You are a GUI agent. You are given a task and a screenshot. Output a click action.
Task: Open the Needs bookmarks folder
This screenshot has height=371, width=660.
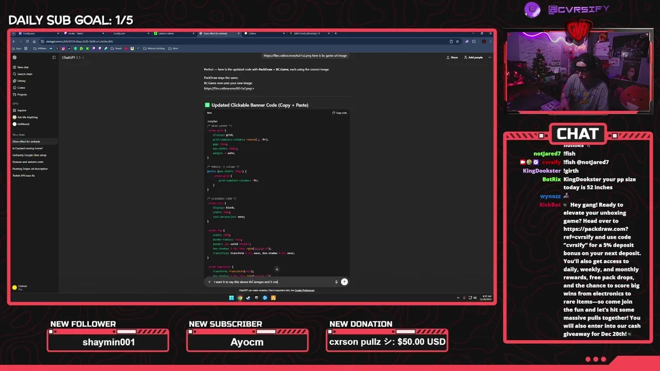117,48
